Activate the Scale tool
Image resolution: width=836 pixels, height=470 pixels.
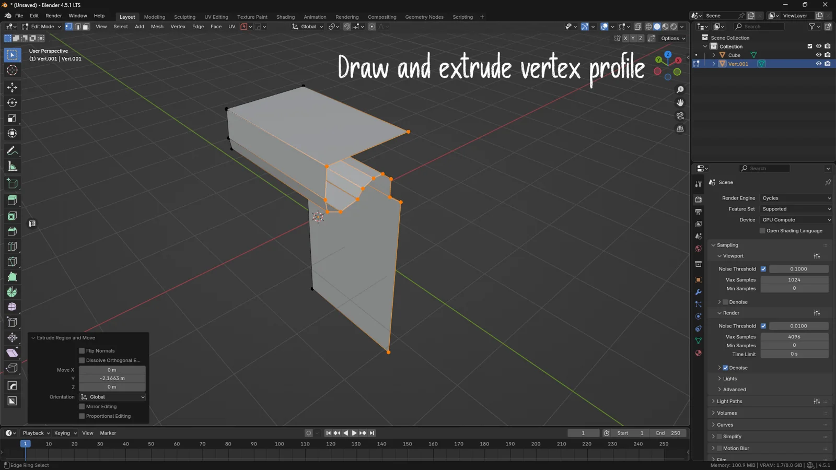[x=12, y=119]
